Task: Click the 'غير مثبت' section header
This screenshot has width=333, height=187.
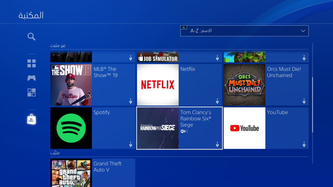Action: [58, 46]
